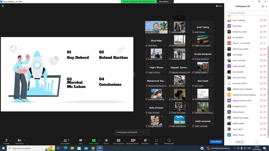The height and width of the screenshot is (151, 269).
Task: Open the Whiteboards icon
Action: coord(169,141)
